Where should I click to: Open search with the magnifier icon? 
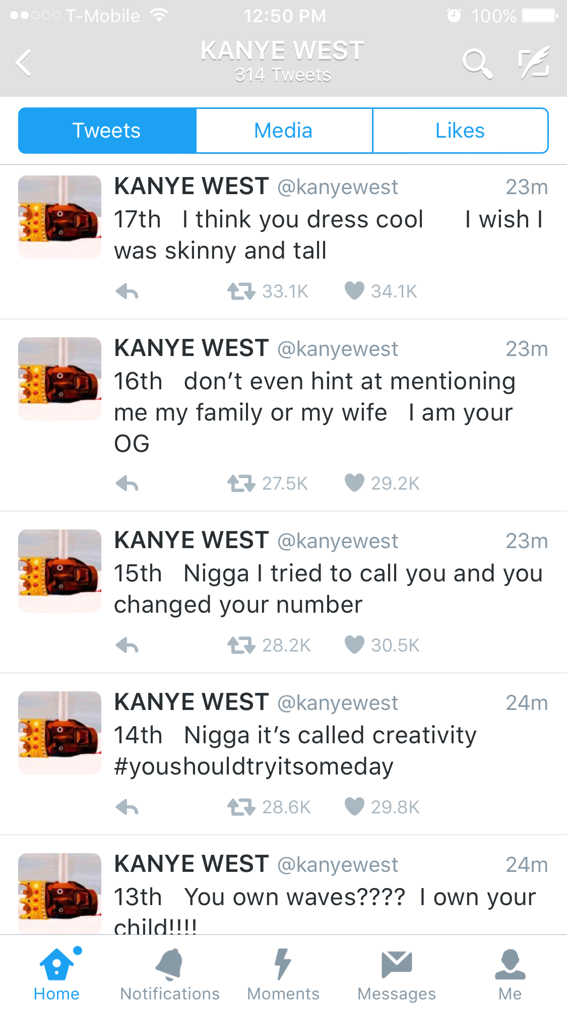point(477,64)
